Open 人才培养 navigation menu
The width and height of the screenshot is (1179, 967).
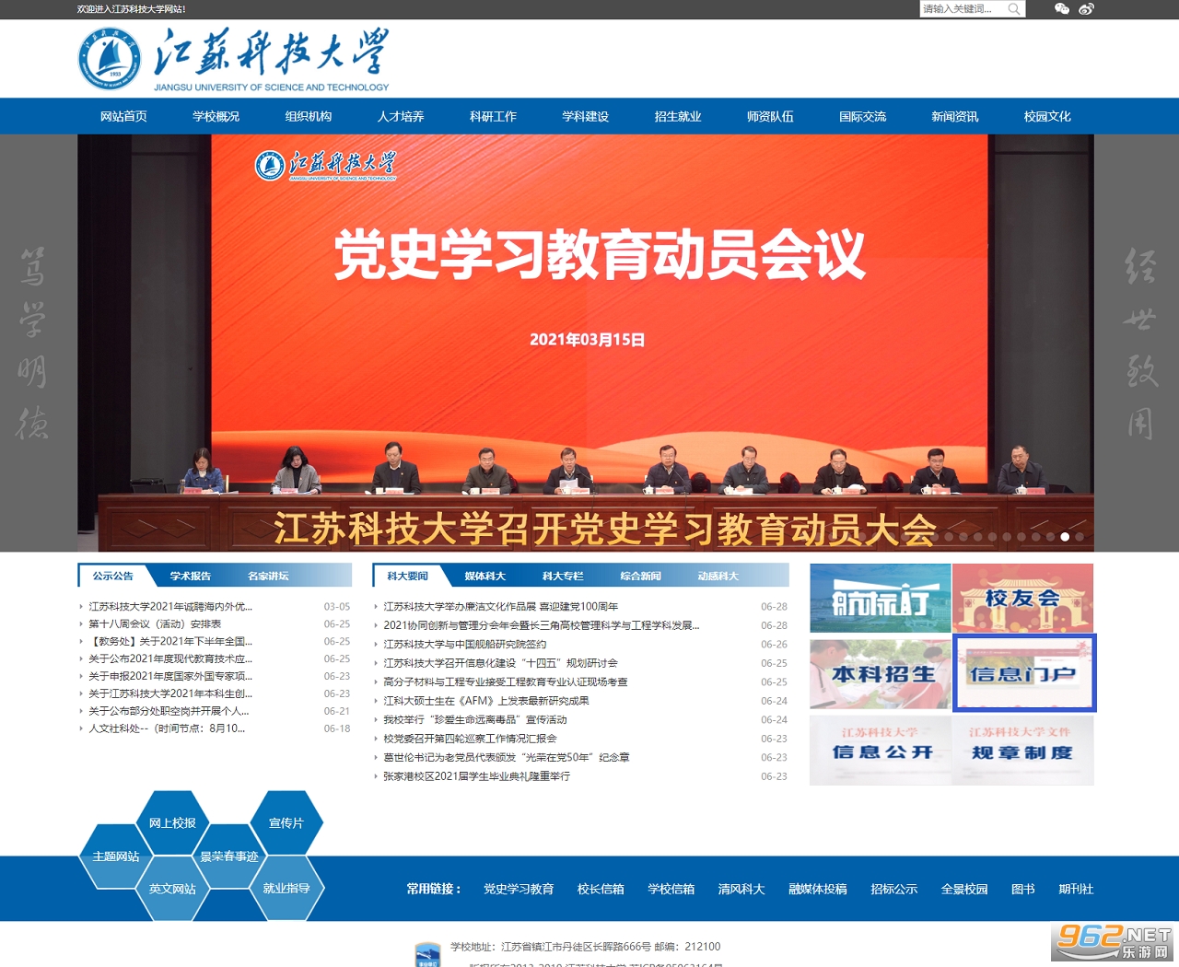pyautogui.click(x=401, y=116)
